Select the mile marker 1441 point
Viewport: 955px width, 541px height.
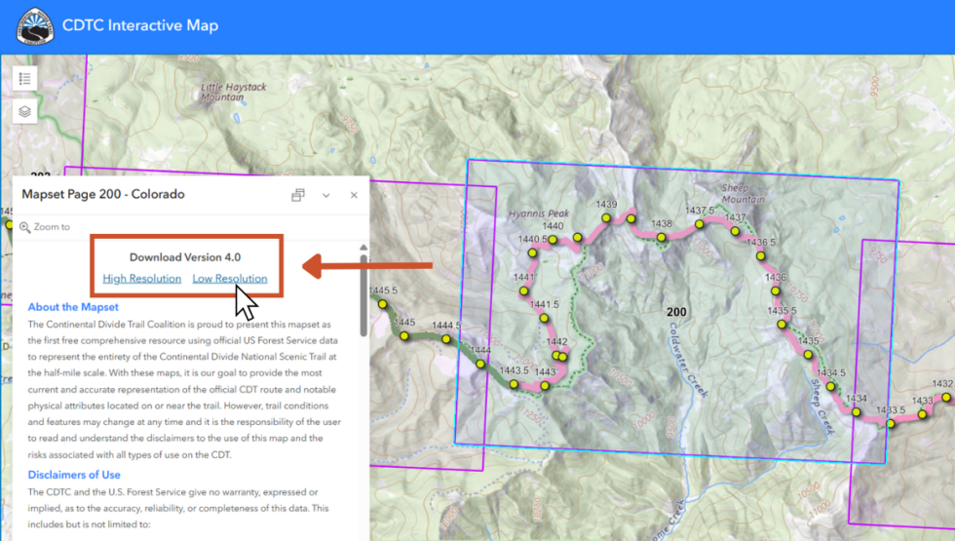[x=524, y=290]
